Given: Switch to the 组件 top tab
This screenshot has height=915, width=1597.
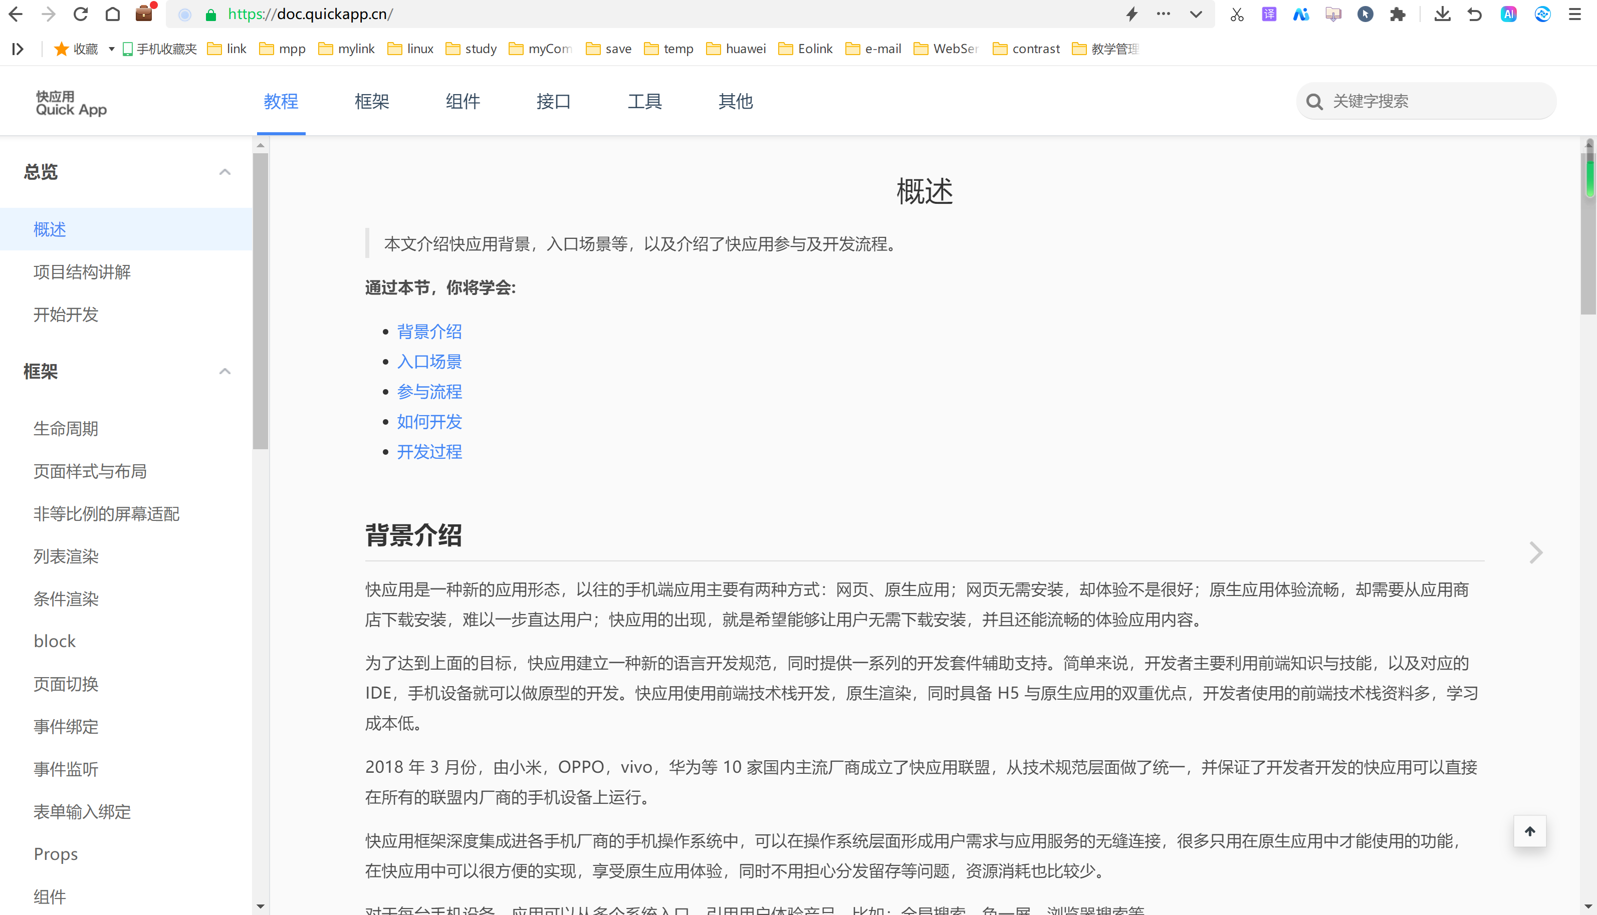Looking at the screenshot, I should (462, 101).
